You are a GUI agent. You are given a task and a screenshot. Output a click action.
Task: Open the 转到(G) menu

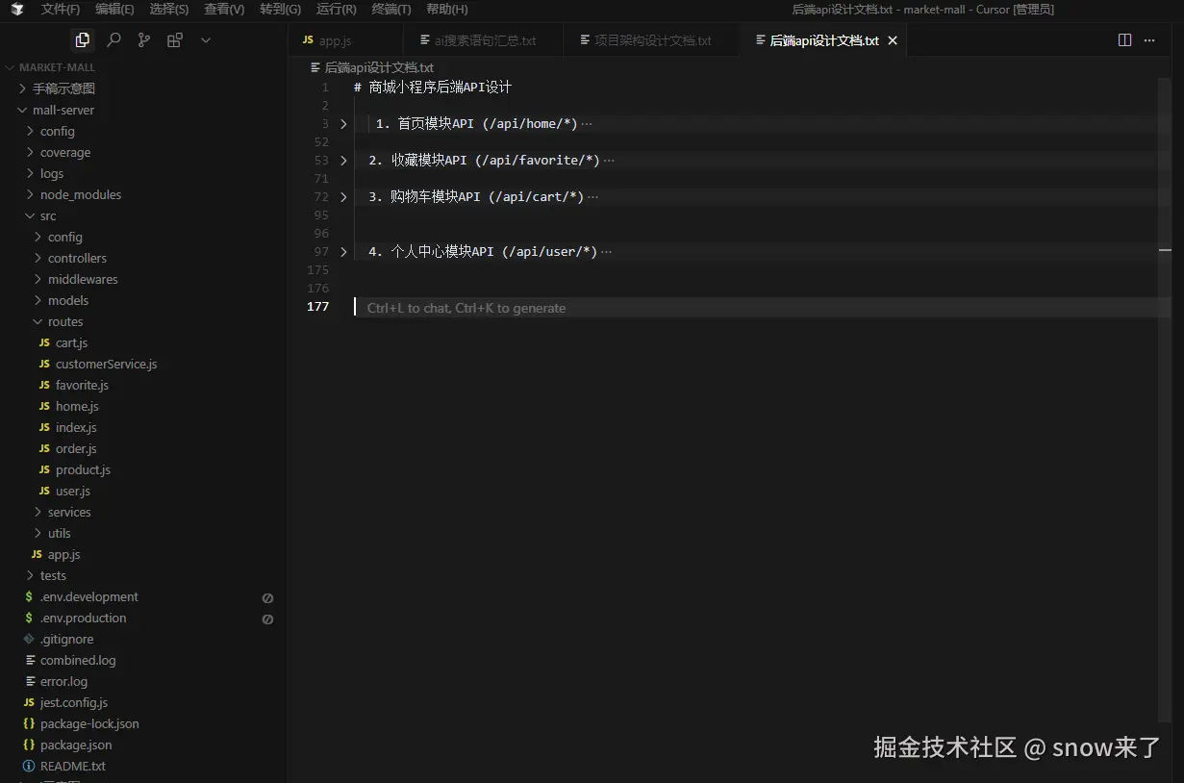click(x=280, y=10)
